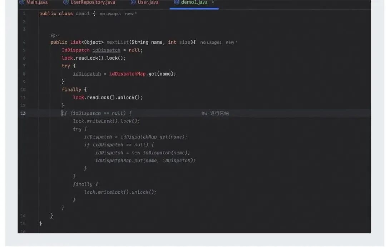Select the demo1.java tab

point(194,3)
